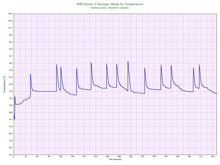
Task: Click the 62.0 y-axis value
Action: coord(11,134)
